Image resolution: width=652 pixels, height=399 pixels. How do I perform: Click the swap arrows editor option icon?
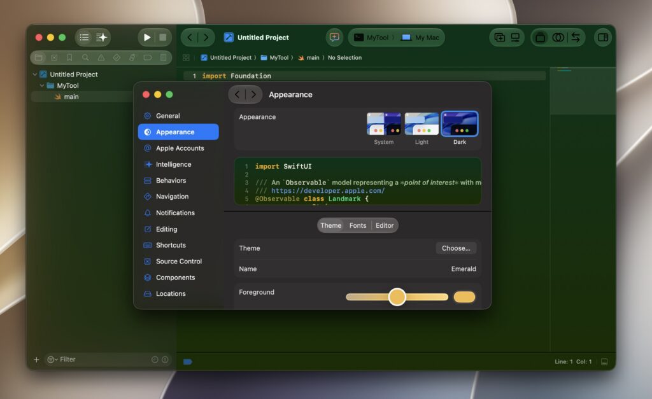click(x=576, y=38)
